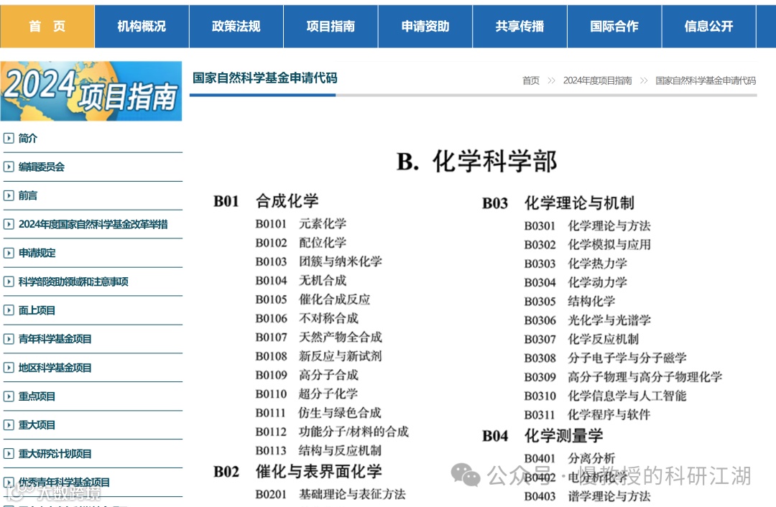Open the 简介 sidebar link
776x507 pixels.
point(28,138)
